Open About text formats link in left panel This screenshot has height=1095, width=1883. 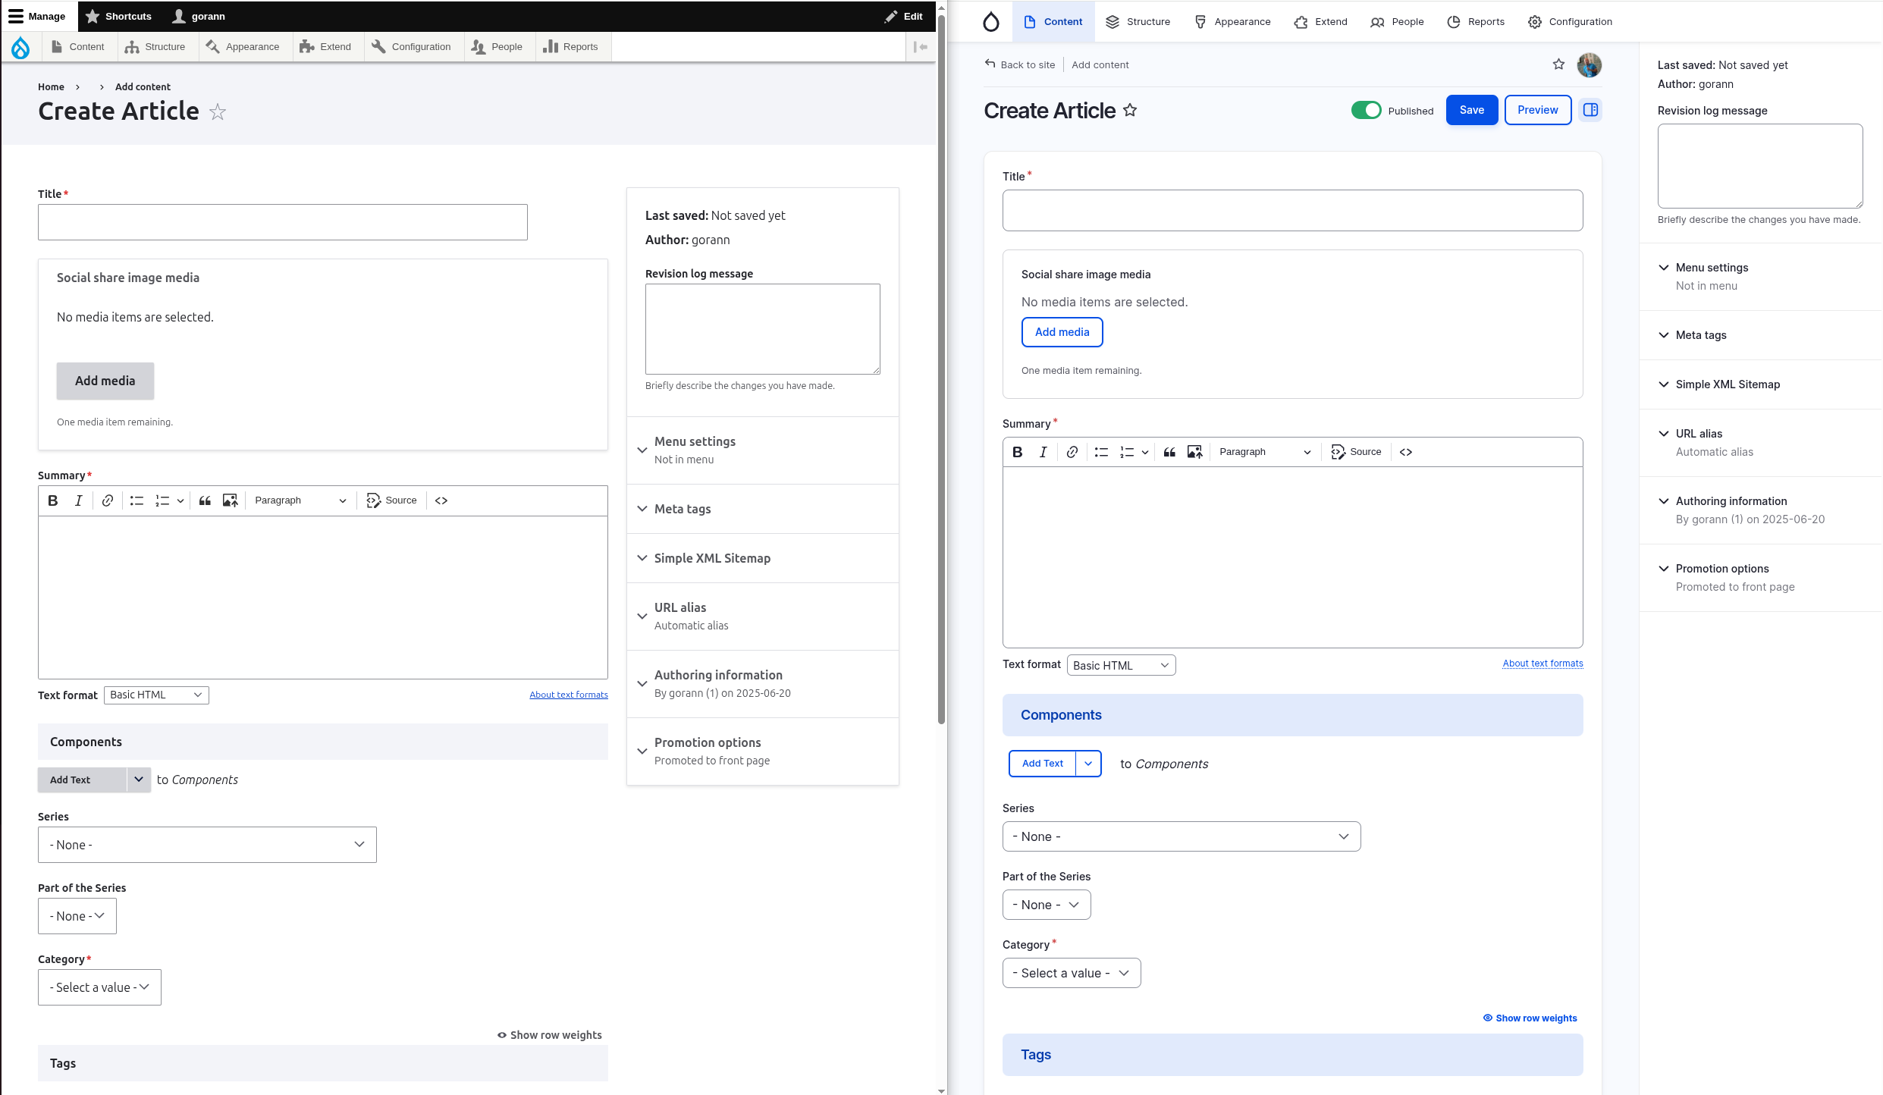[x=569, y=695]
